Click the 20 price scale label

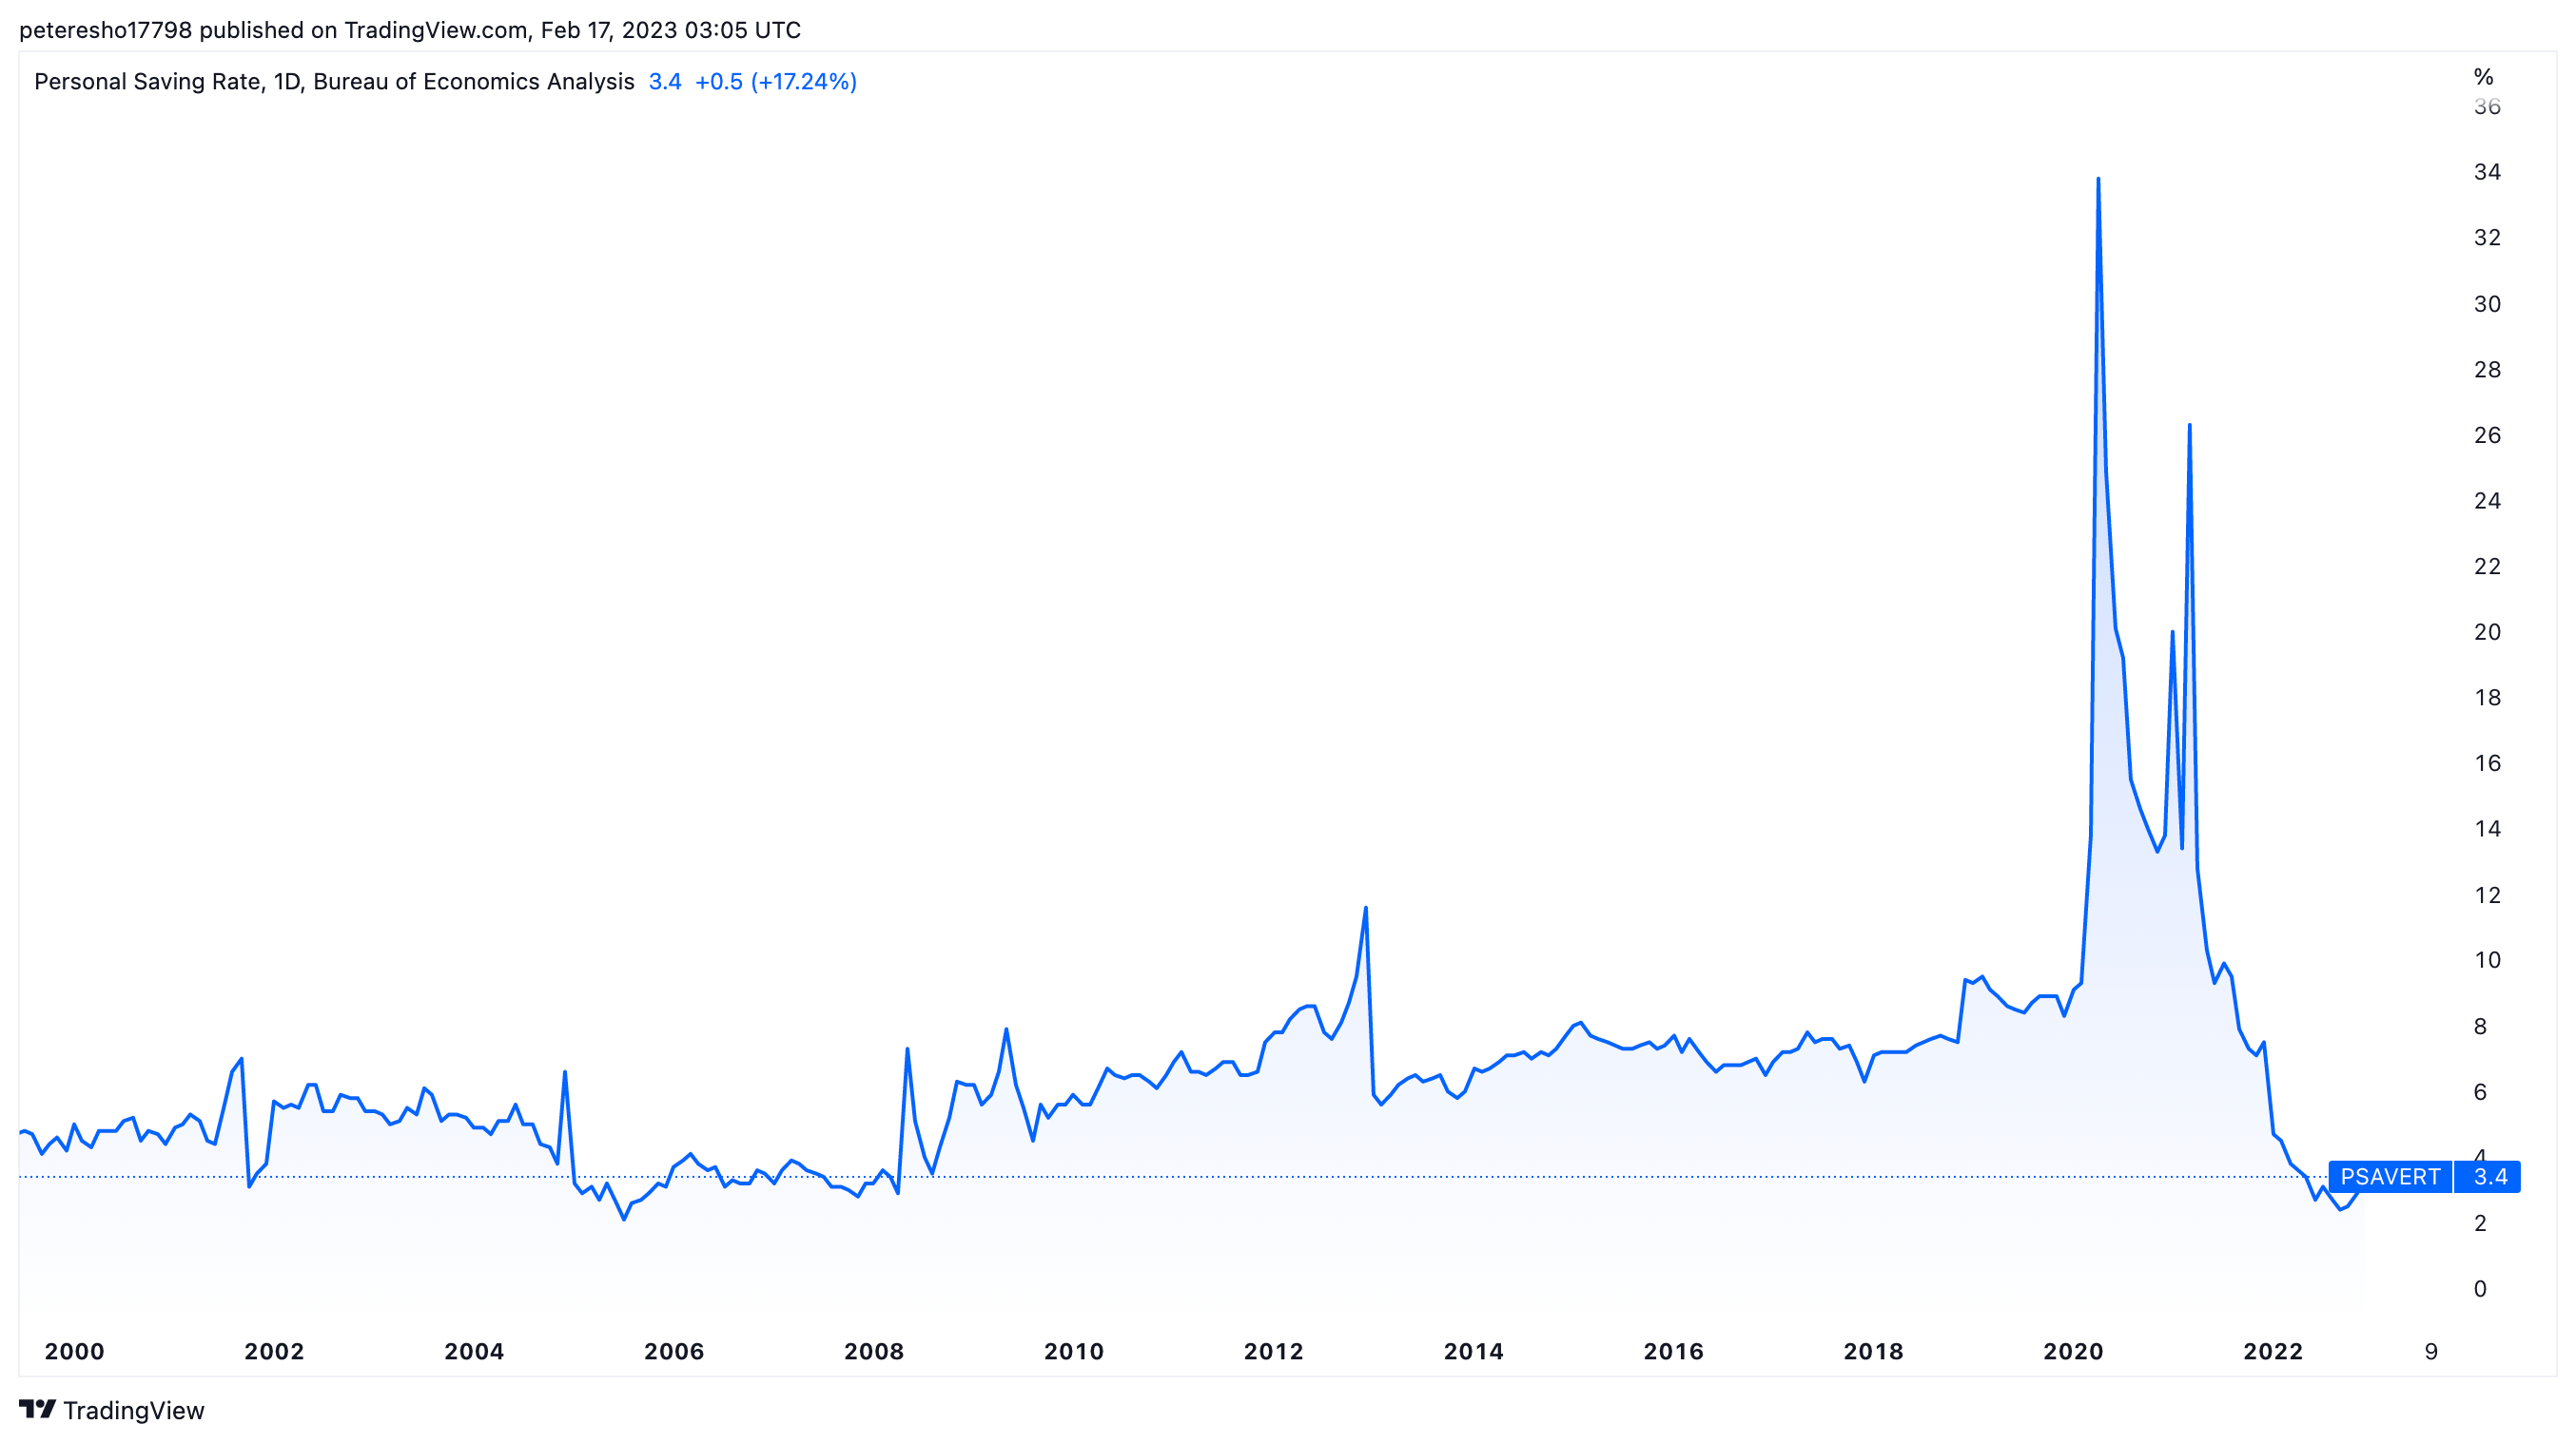[x=2486, y=631]
